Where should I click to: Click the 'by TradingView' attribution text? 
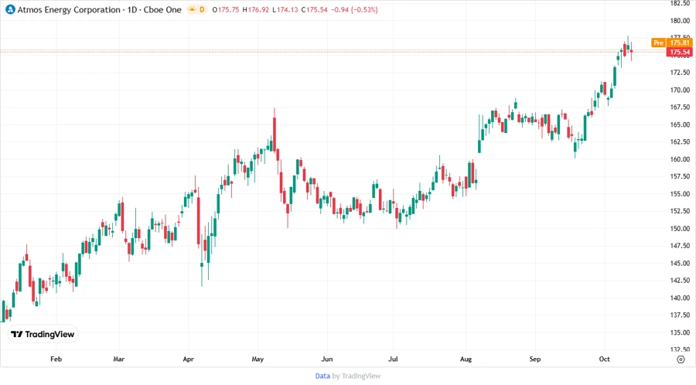[x=357, y=376]
